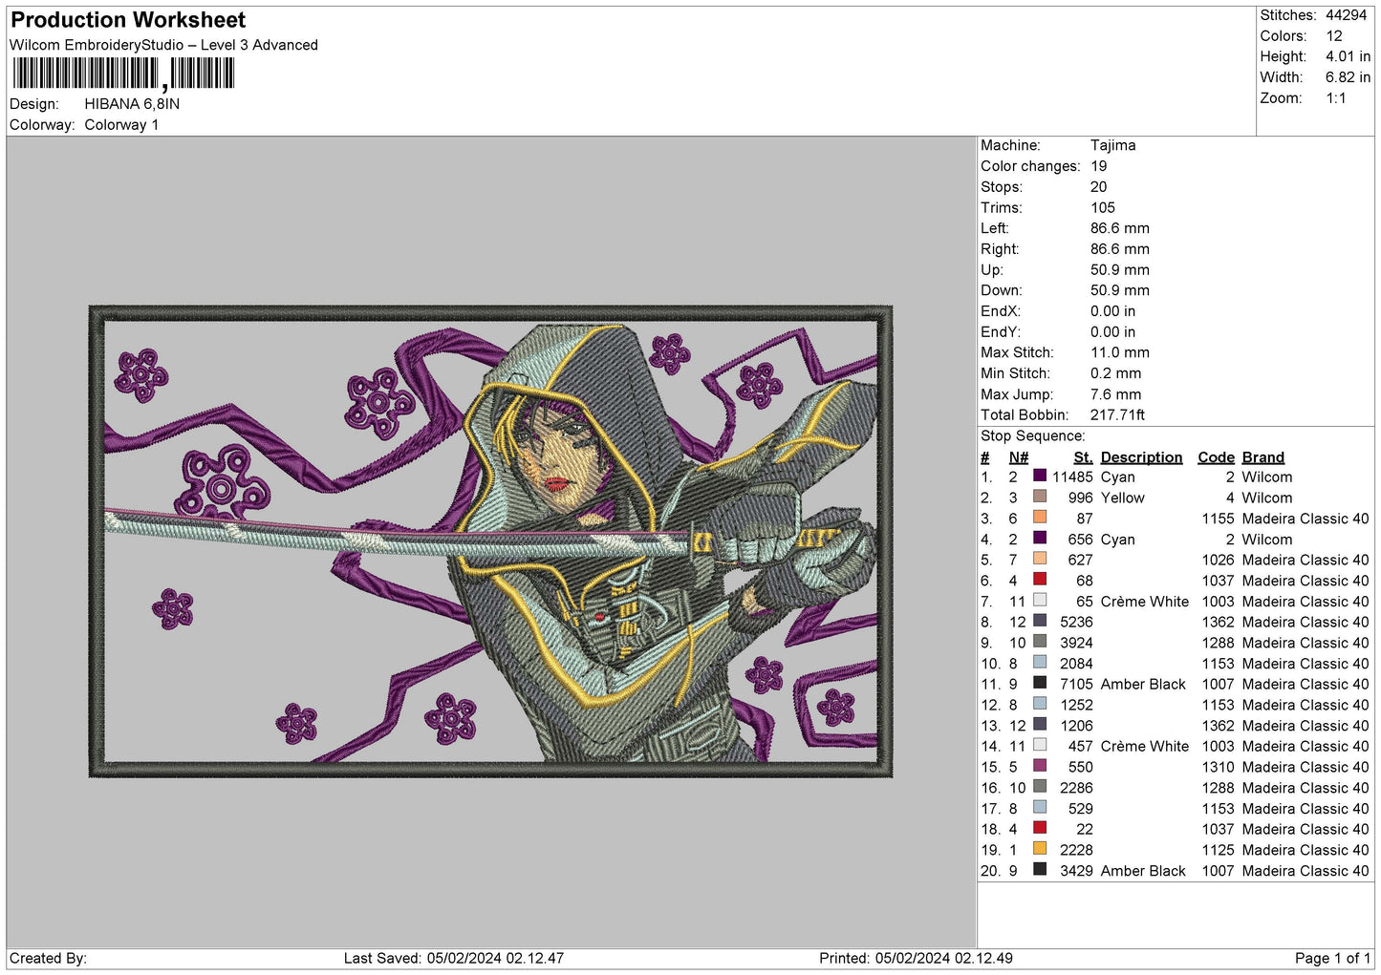Click the Min Stitch value 0.2 mm
Screen dimensions: 1381x975
coord(1116,373)
